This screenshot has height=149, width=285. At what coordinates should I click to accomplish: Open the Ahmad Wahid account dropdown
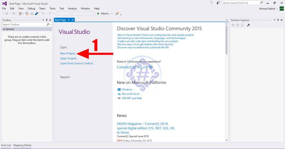click(277, 9)
